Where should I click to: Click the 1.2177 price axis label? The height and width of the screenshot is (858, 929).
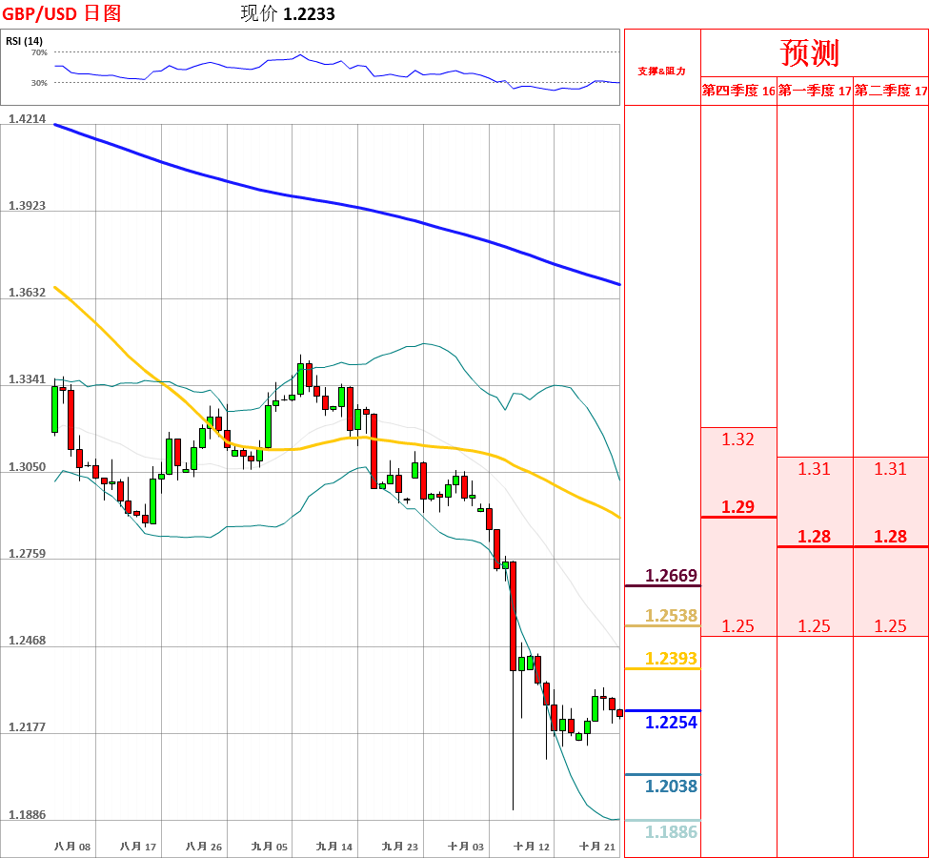click(x=28, y=727)
